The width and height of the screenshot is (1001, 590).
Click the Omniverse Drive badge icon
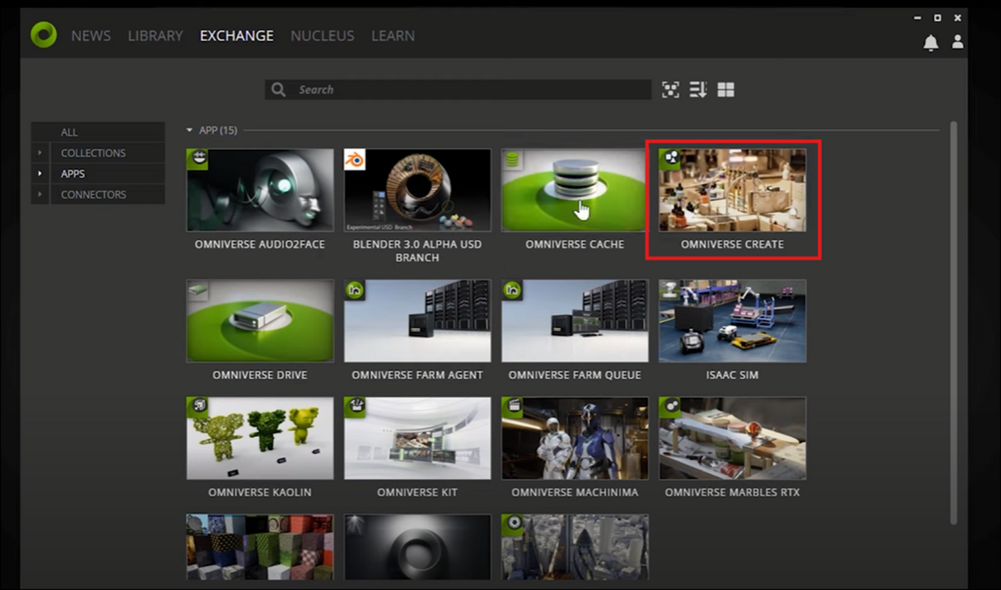point(198,290)
